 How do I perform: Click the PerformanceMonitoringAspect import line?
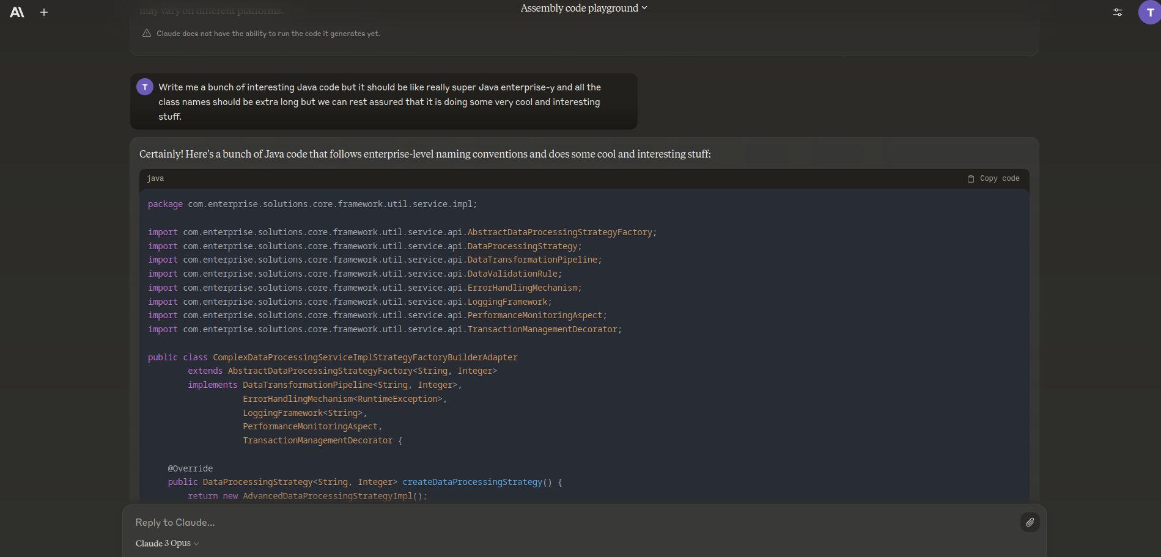[x=377, y=315]
